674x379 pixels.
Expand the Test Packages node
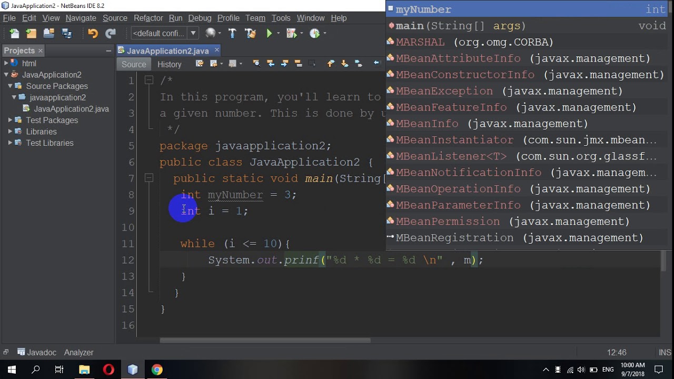click(10, 120)
